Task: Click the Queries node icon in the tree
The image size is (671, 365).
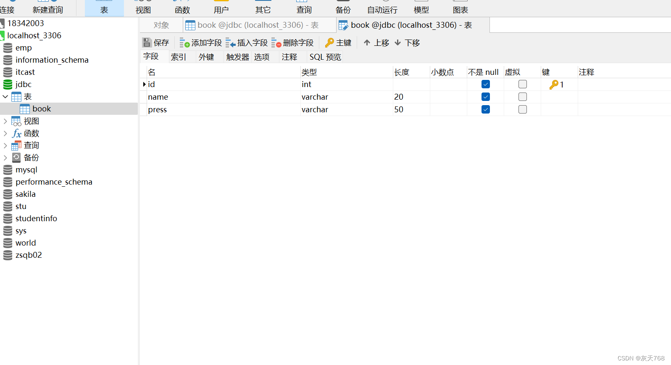Action: tap(16, 145)
